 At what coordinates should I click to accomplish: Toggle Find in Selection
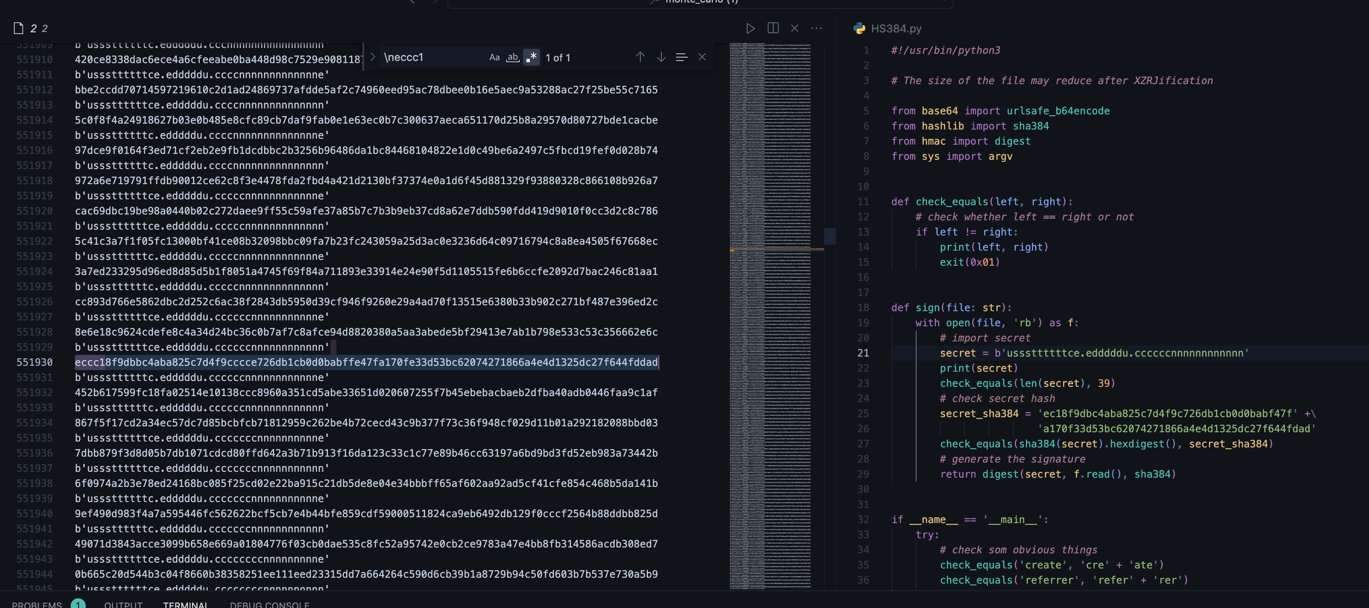[681, 57]
